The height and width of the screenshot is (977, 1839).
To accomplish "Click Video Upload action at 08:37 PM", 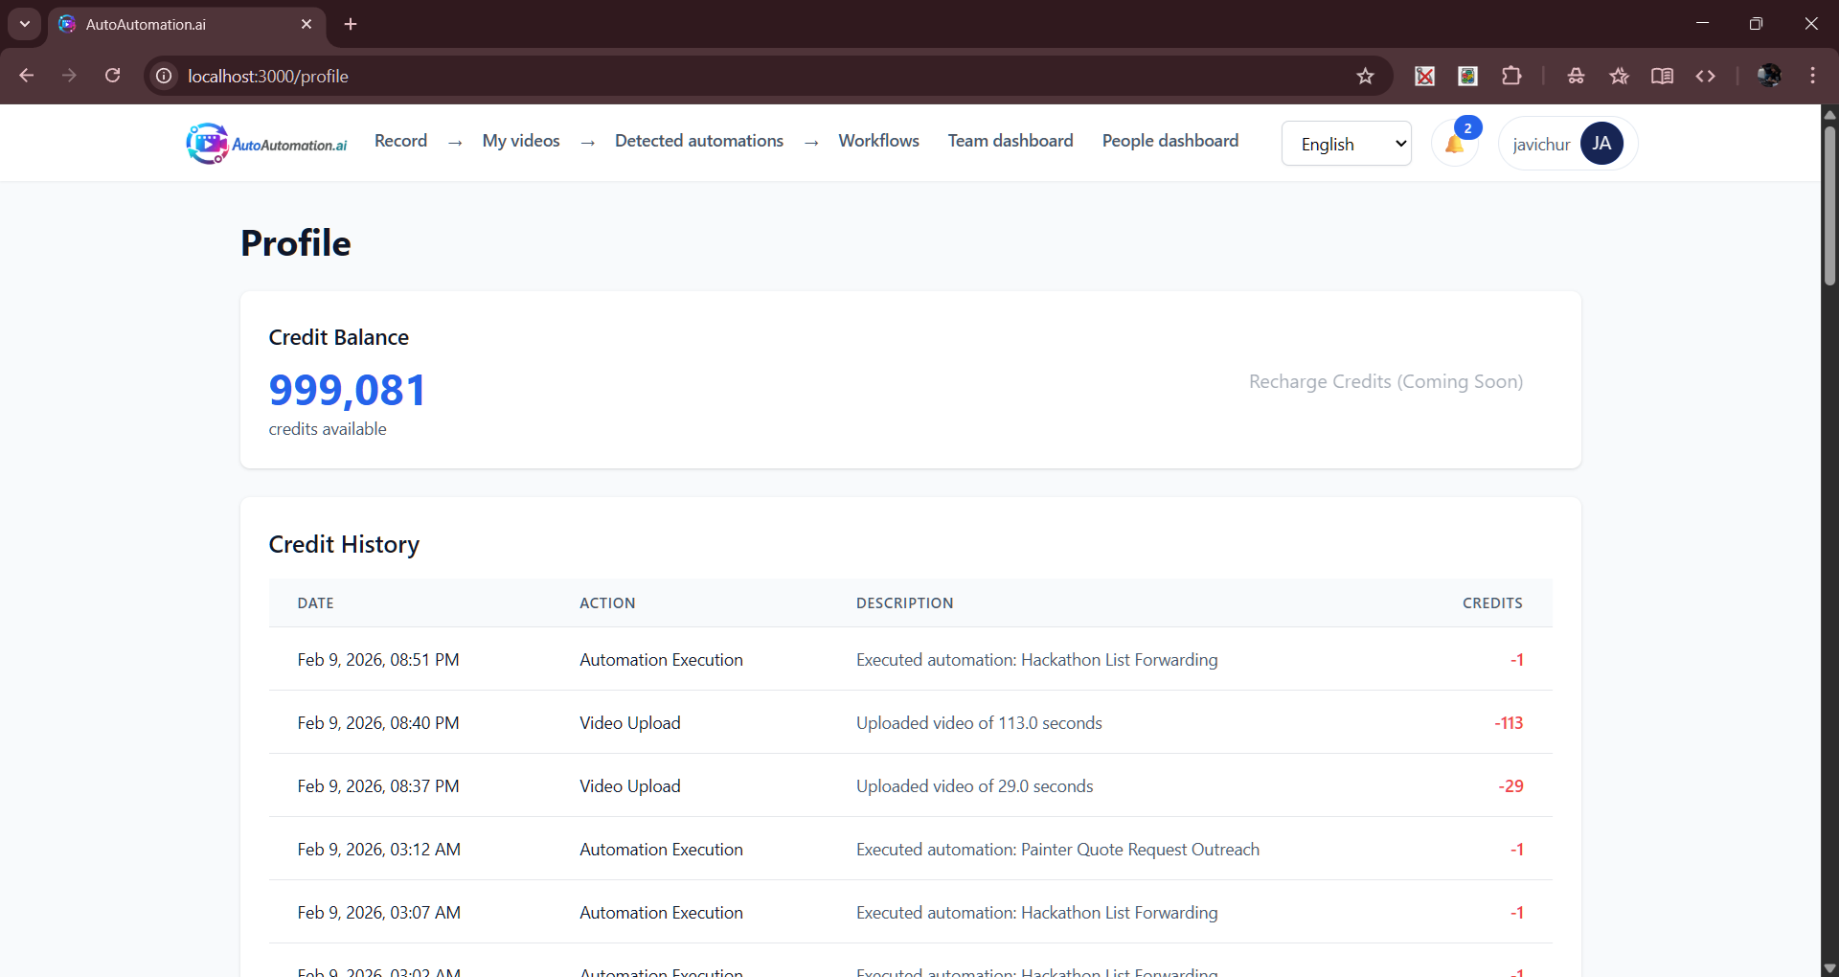I will click(x=630, y=786).
